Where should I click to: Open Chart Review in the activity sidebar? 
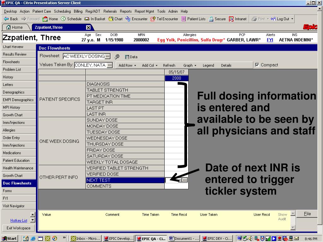click(x=19, y=47)
